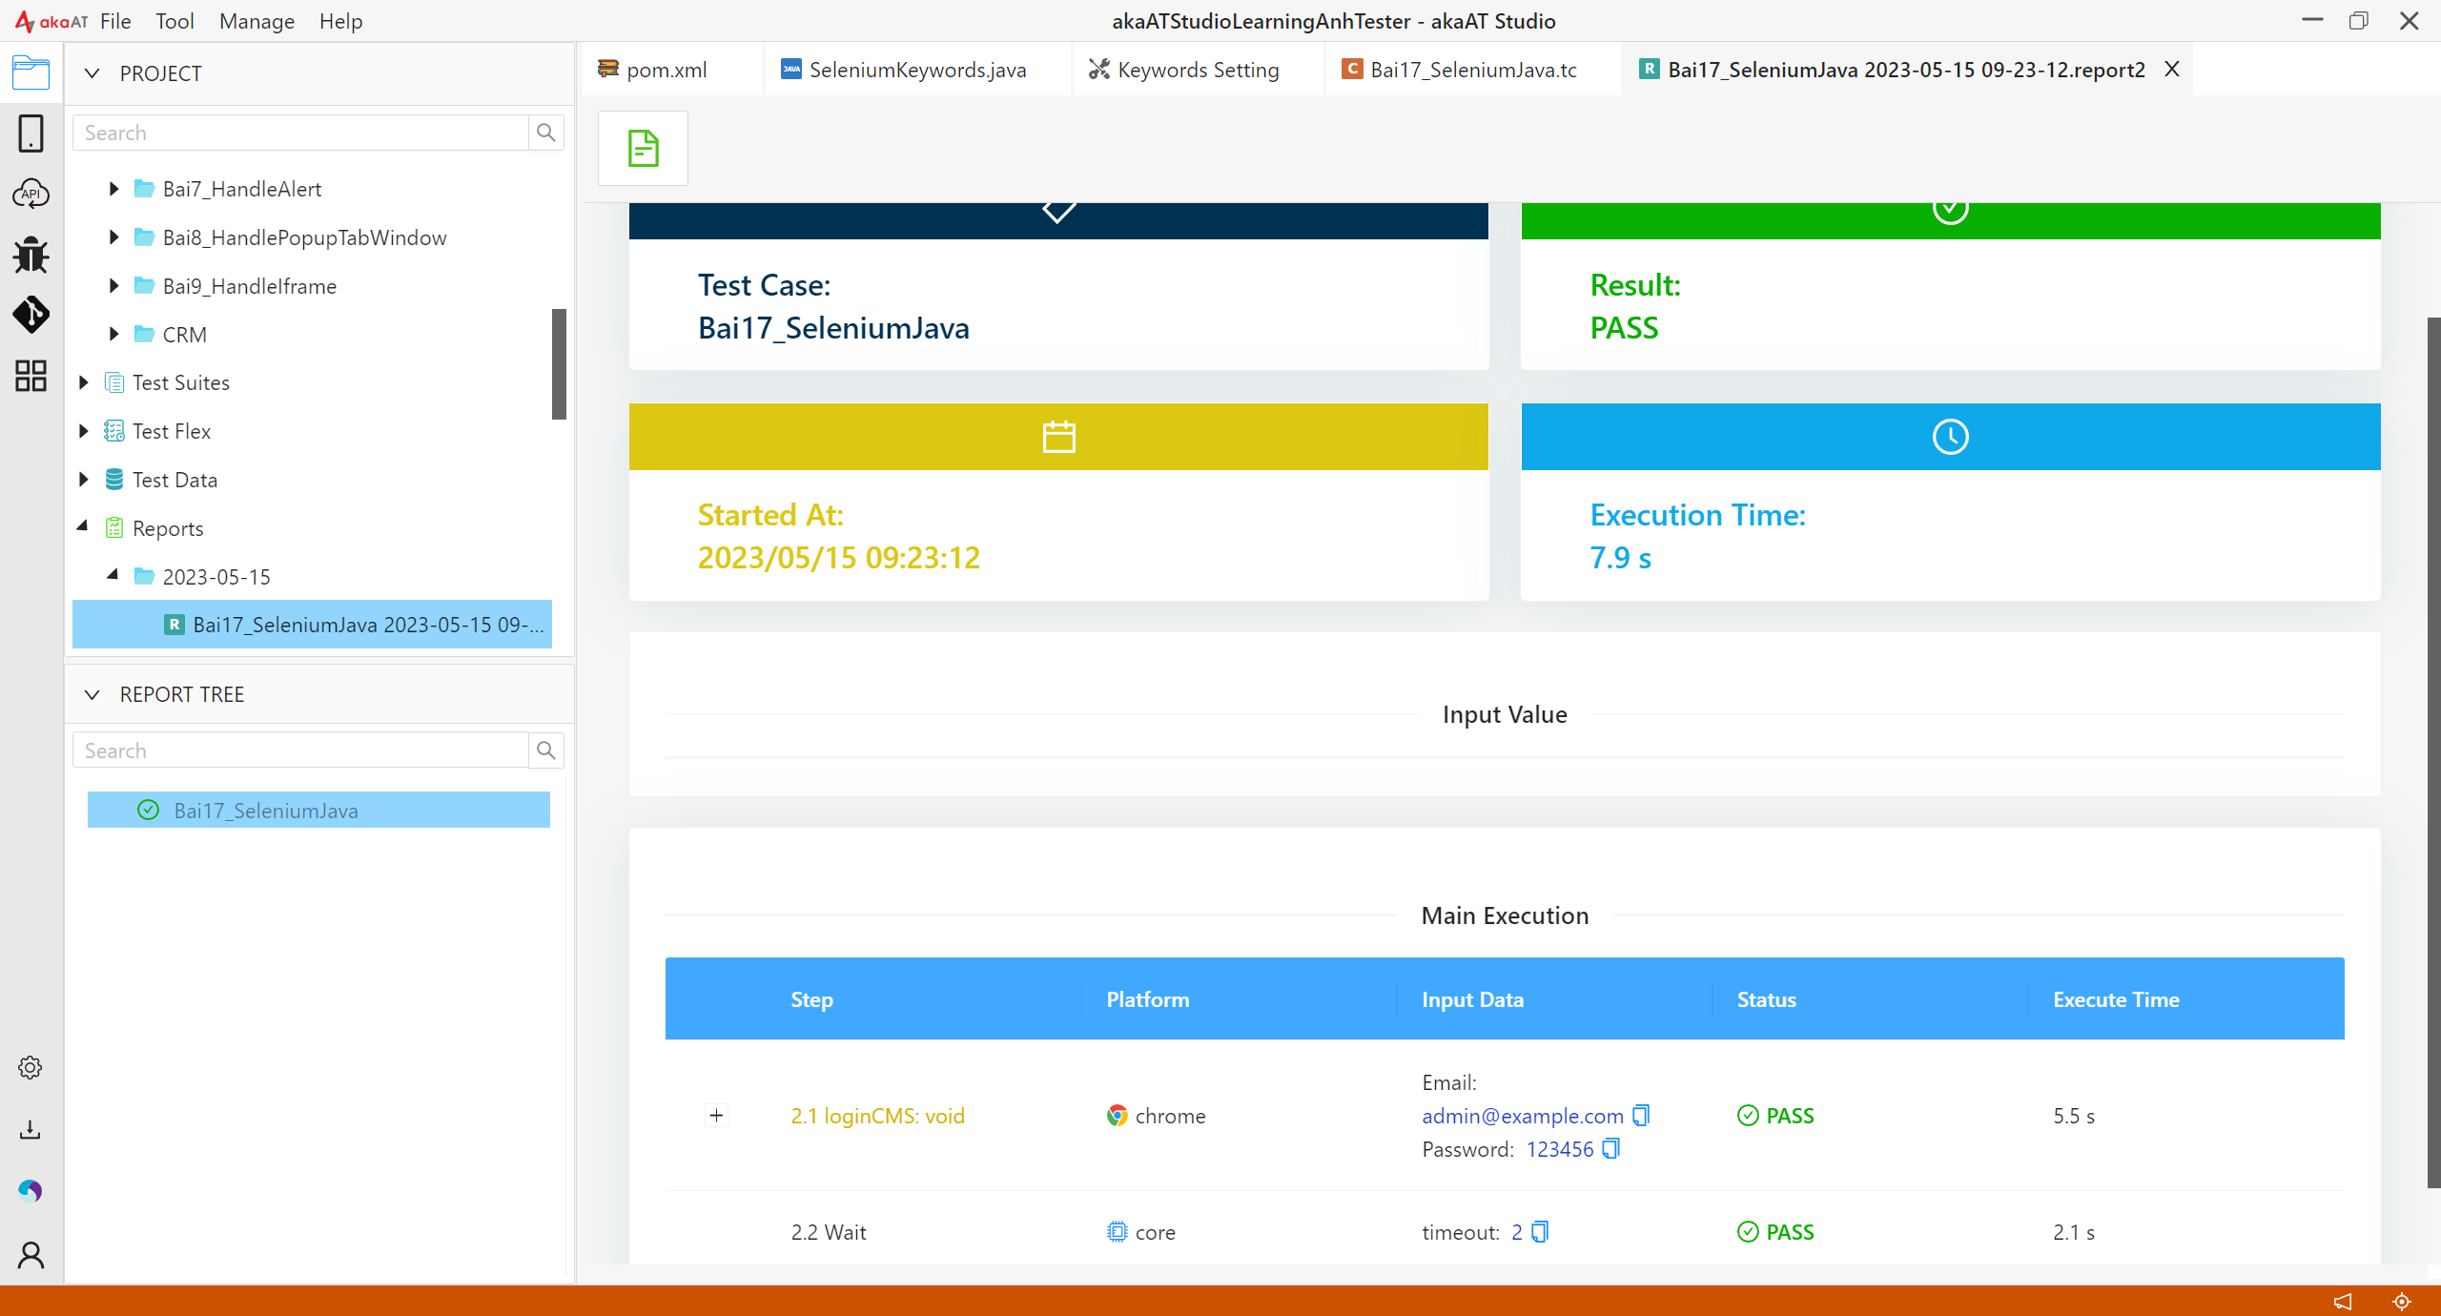Open the user account icon

pos(31,1255)
